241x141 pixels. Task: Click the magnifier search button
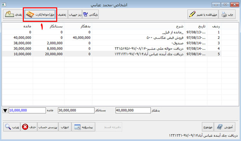(x=12, y=127)
